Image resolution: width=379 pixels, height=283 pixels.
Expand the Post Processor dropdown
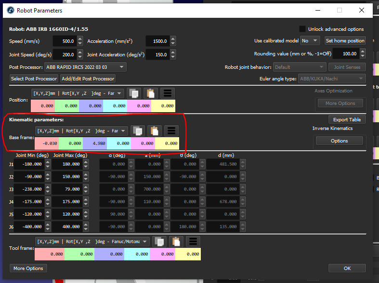85,67
